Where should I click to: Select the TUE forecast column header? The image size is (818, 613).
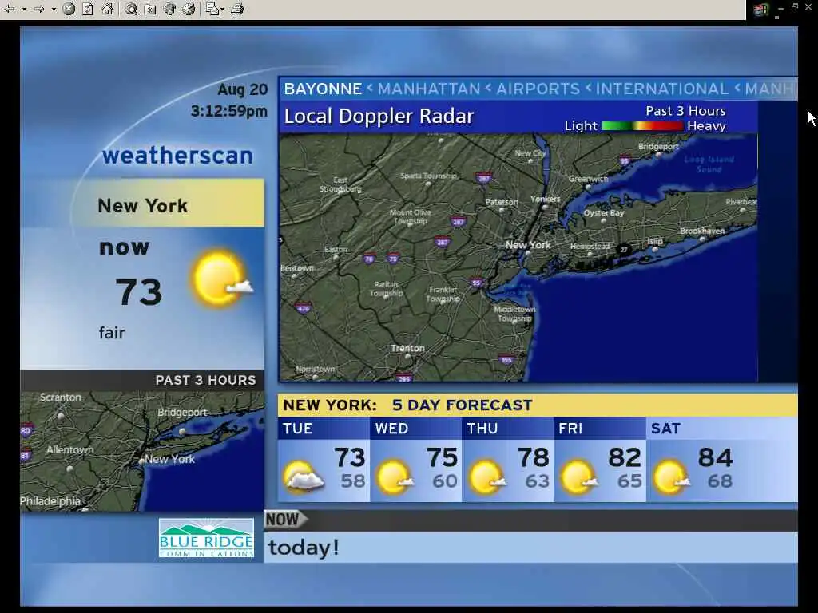(324, 429)
